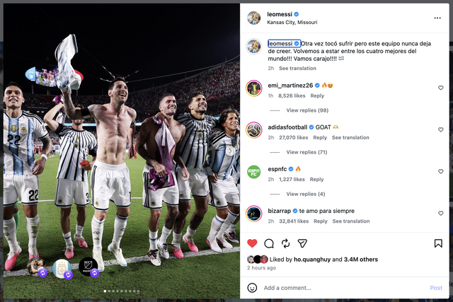Open the comment bubble icon
Screen dimensions: 453x302
point(269,243)
